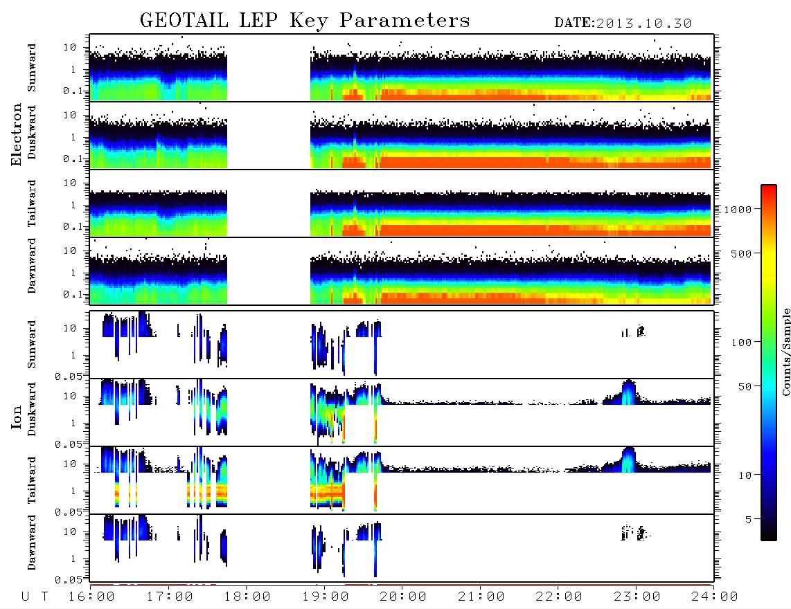791x609 pixels.
Task: Click the "0.05" tick of the Ion Dawnward panel
Action: pos(69,580)
